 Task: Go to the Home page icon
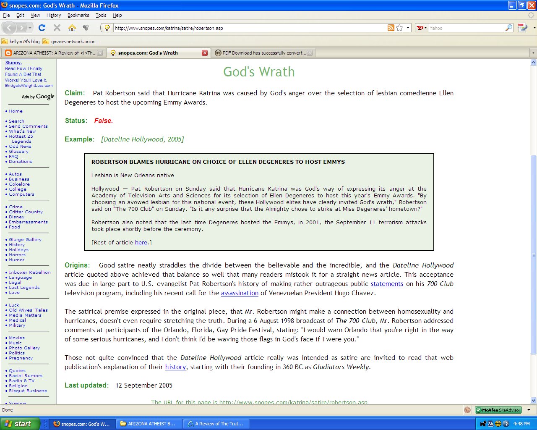(x=72, y=28)
